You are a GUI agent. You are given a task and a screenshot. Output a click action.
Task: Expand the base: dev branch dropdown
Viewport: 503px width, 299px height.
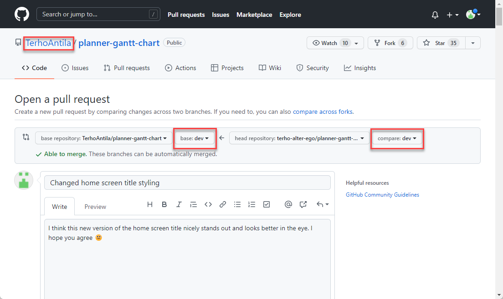pos(195,138)
